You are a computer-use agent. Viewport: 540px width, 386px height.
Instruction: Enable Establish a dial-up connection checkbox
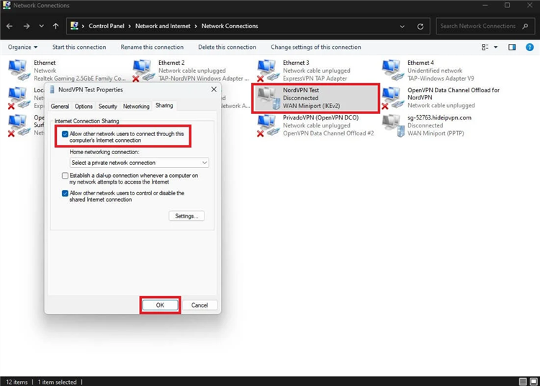65,176
